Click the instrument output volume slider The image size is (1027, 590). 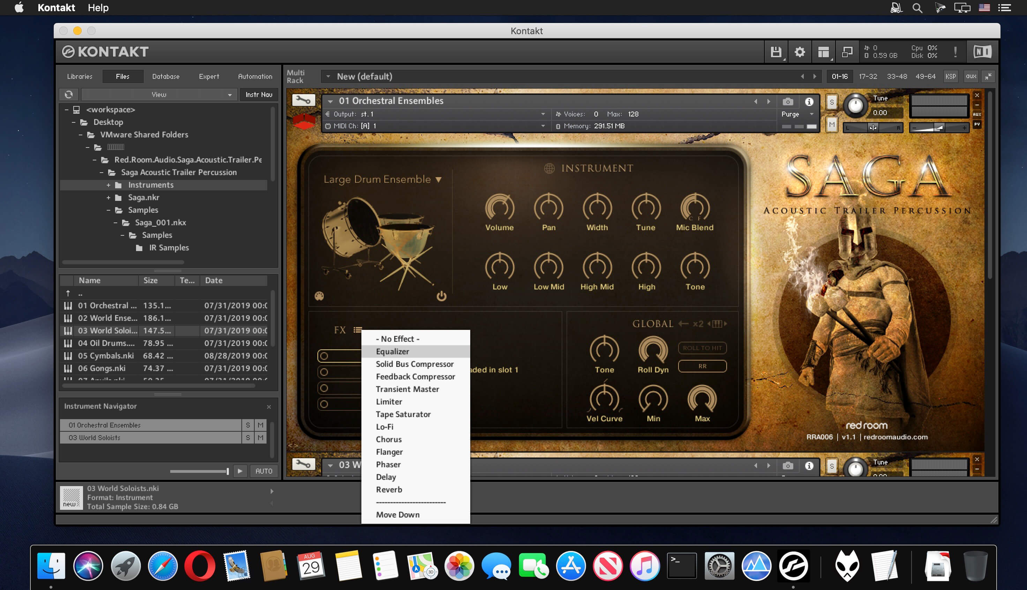[x=939, y=128]
